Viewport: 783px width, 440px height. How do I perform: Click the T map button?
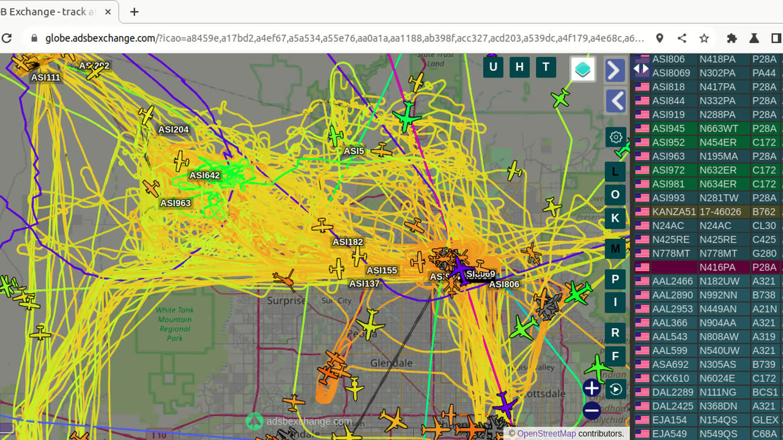(x=546, y=67)
